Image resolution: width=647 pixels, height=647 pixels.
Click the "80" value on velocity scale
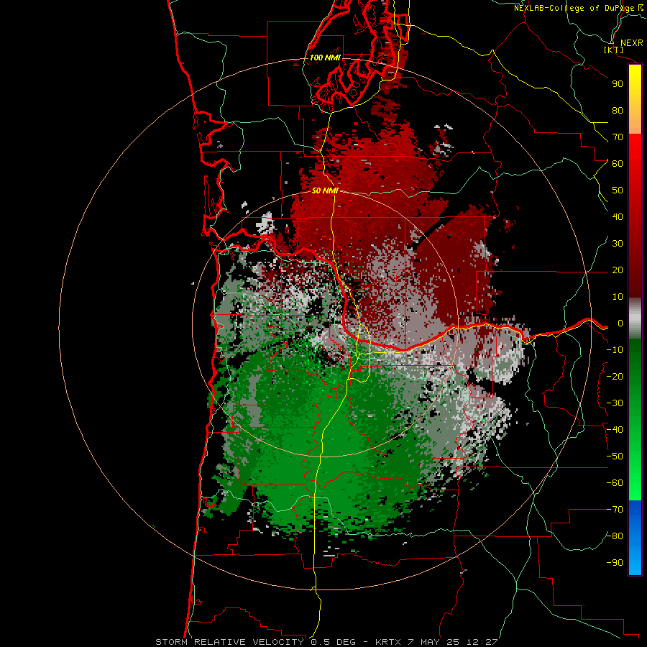[618, 111]
